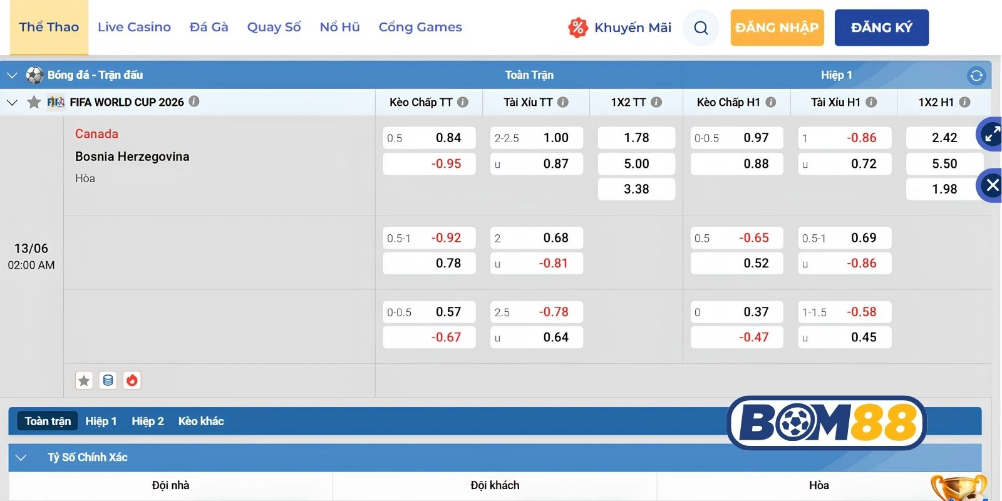Open the Nổ Hũ menu item

(339, 27)
